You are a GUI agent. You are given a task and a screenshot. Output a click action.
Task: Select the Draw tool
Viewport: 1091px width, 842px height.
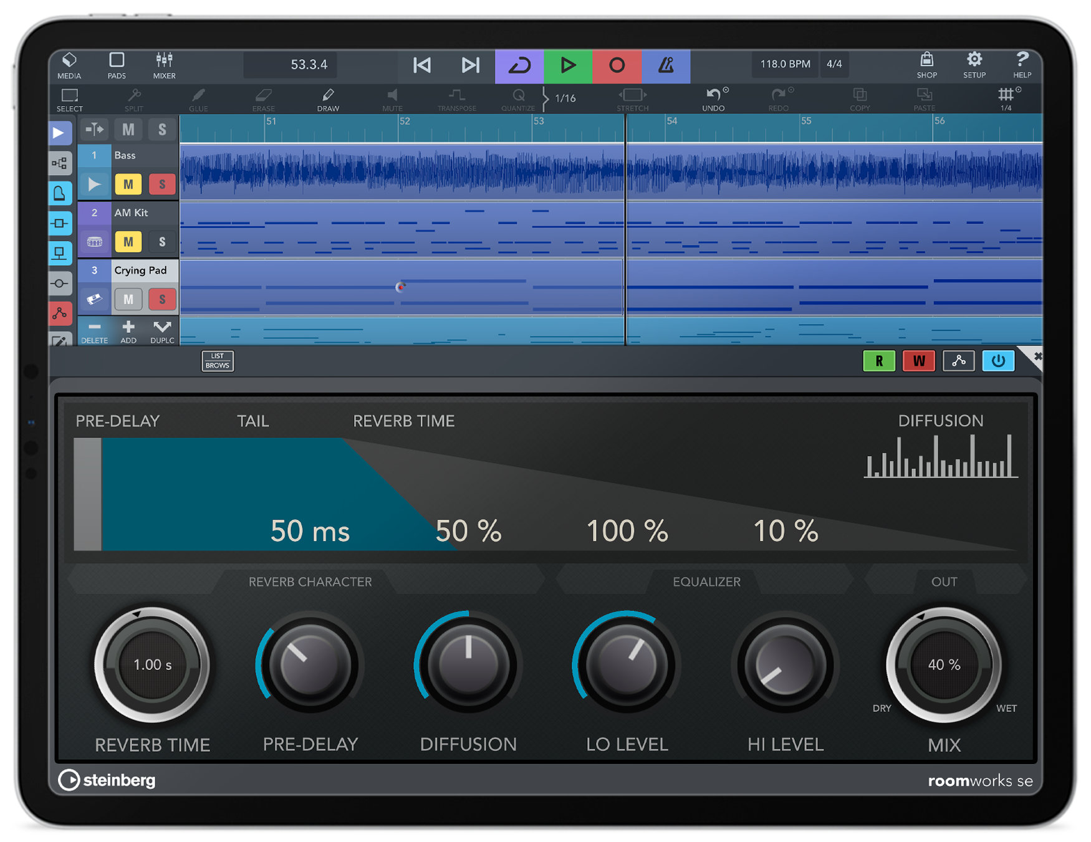coord(327,98)
